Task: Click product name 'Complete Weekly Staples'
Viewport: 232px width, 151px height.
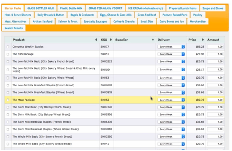Action: point(28,47)
